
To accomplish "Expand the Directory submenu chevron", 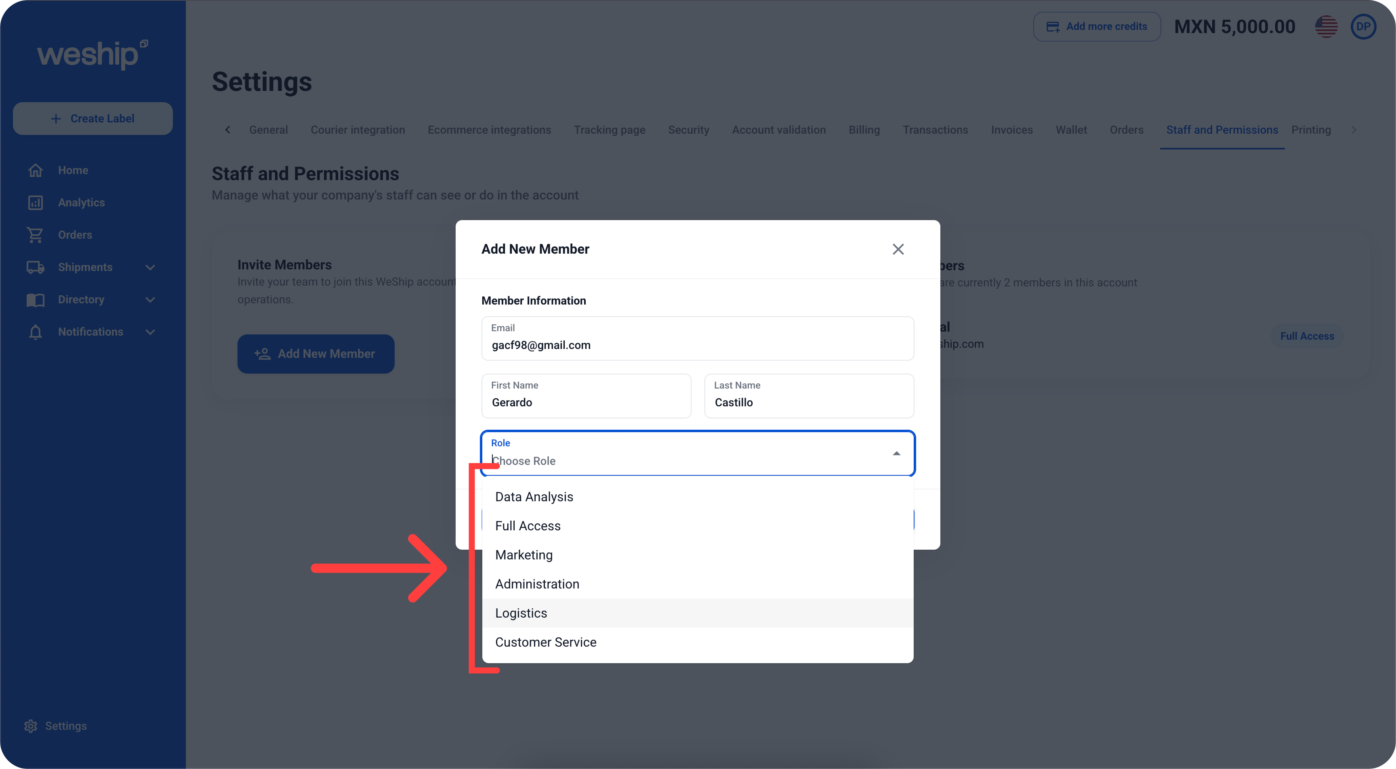I will tap(151, 300).
